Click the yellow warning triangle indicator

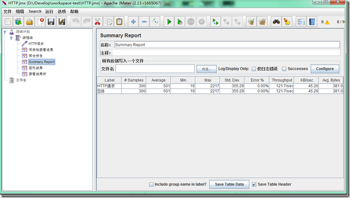[x=327, y=22]
